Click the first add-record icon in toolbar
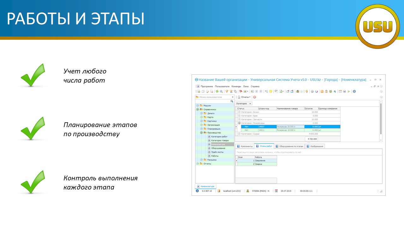The width and height of the screenshot is (404, 227). (x=199, y=91)
